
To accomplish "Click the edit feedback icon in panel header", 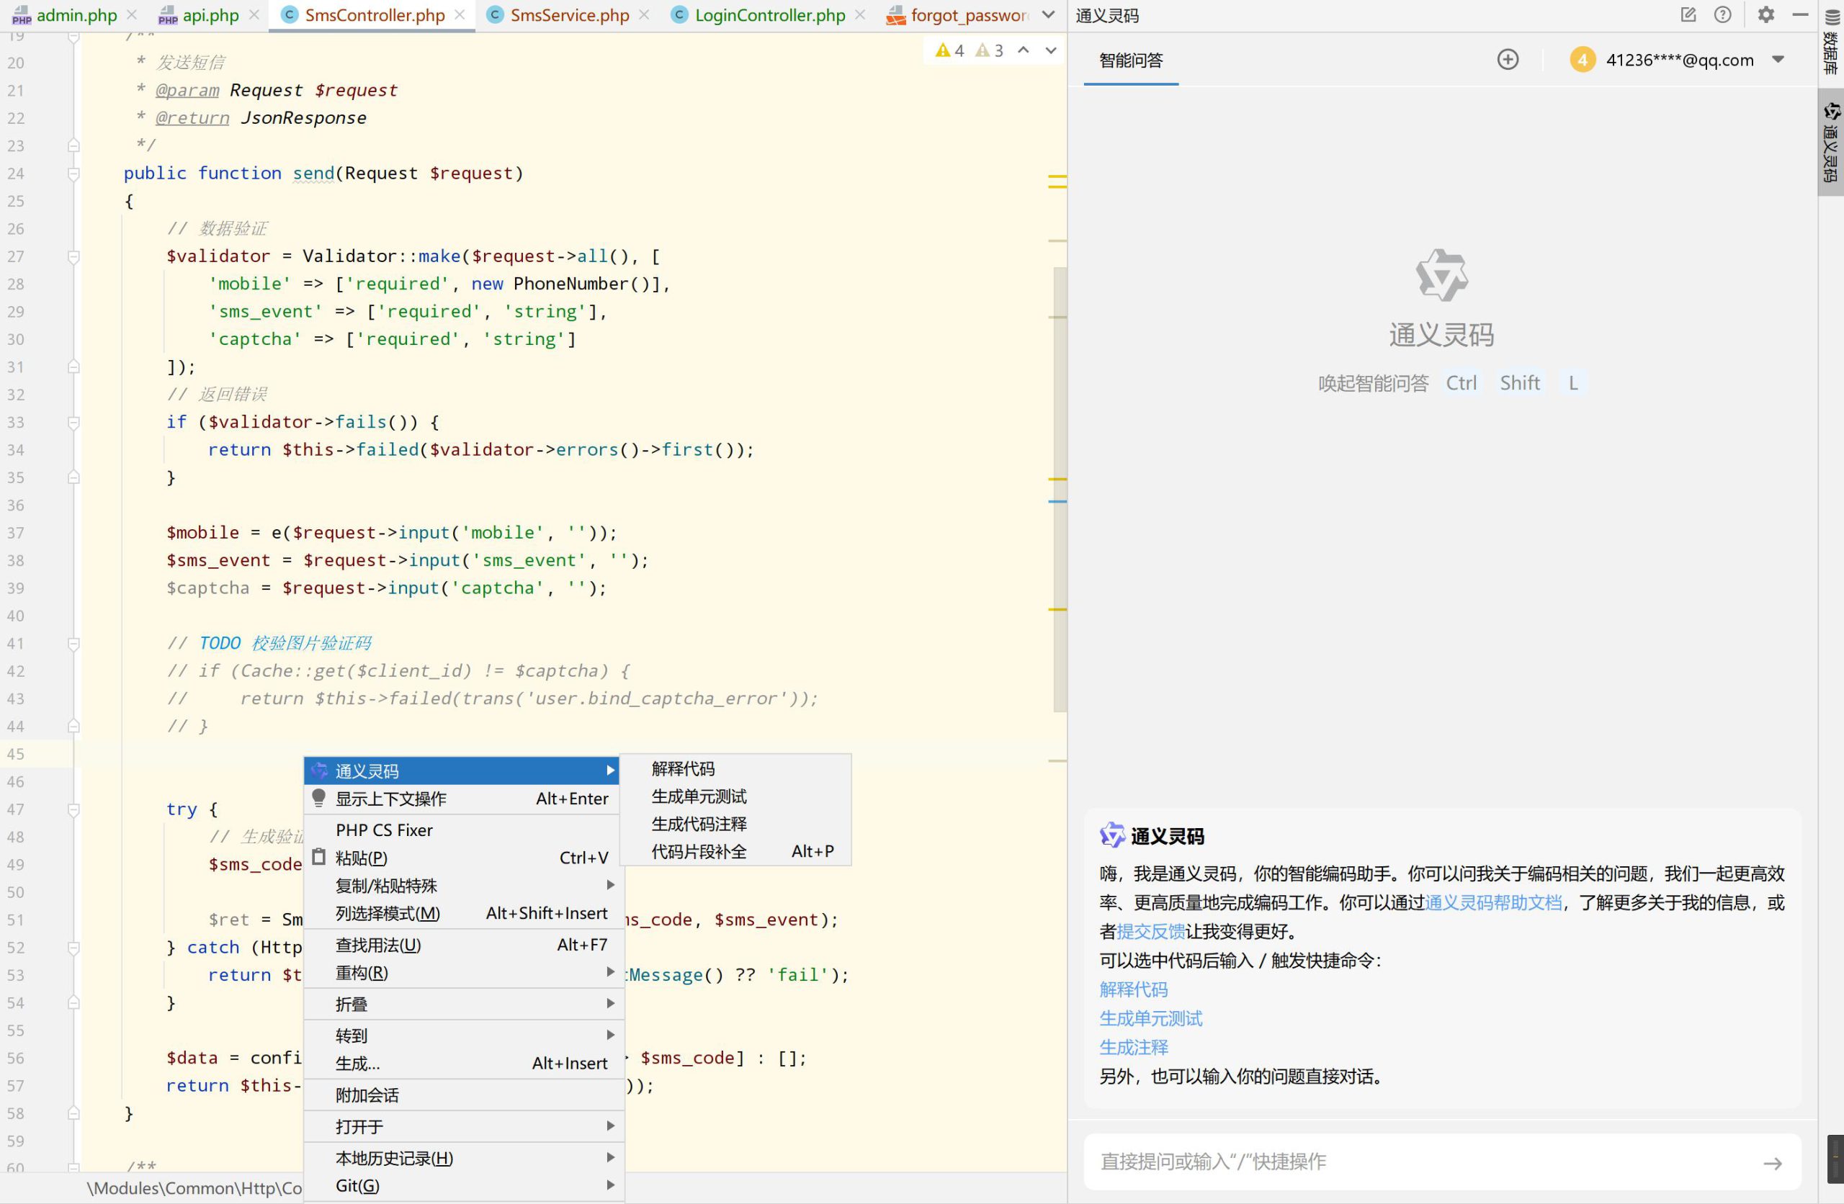I will [1688, 14].
